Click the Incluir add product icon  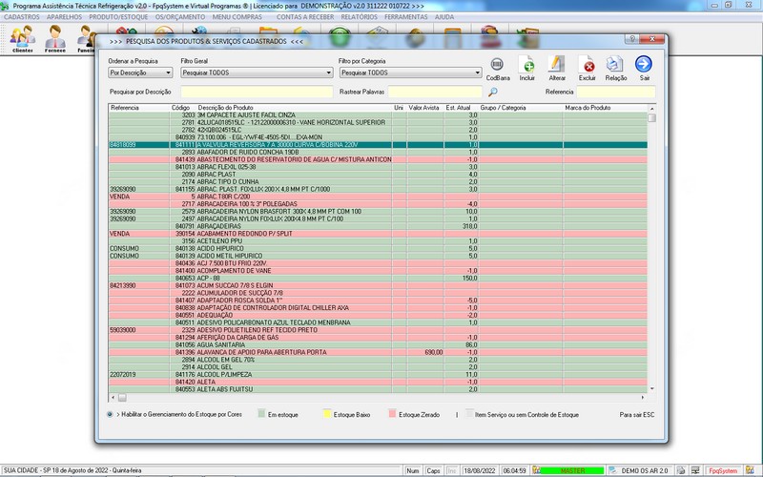pos(526,65)
